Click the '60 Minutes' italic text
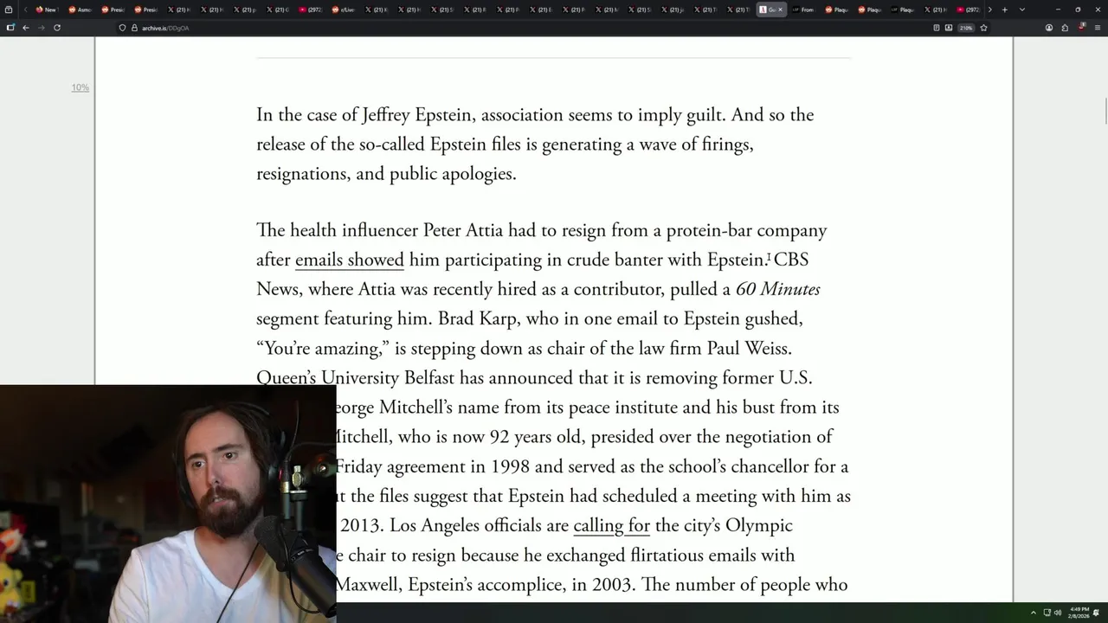 pos(777,289)
